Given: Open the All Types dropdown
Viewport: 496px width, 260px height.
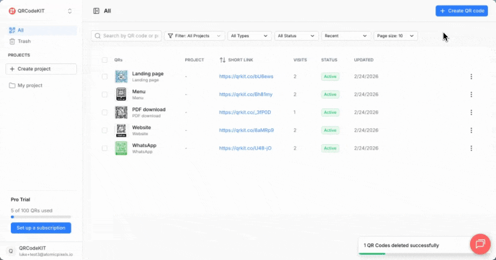Looking at the screenshot, I should (250, 36).
